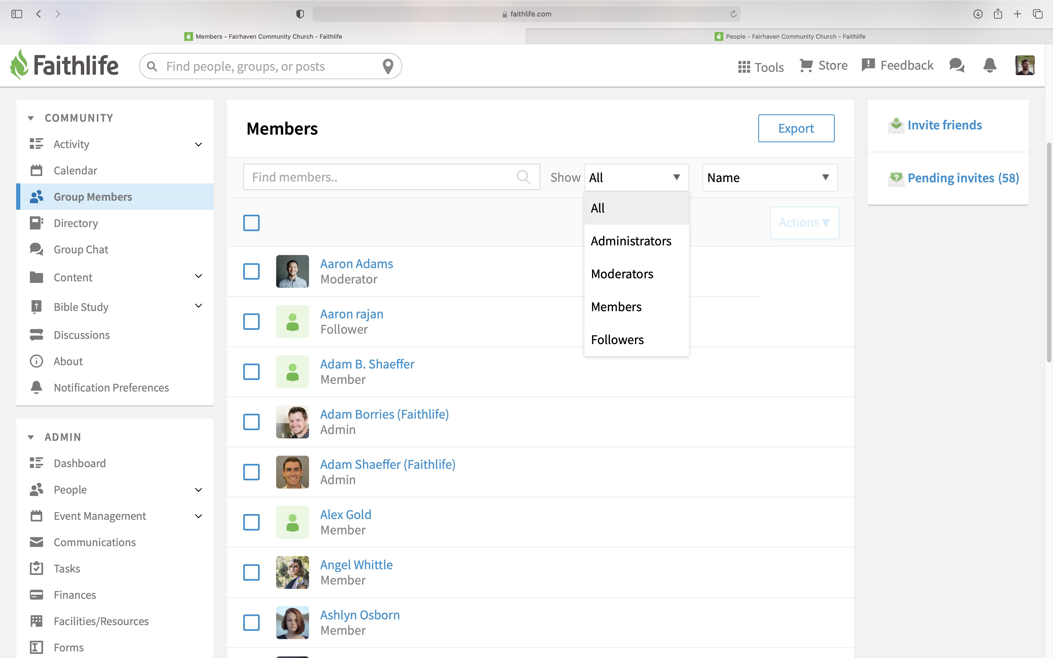Click Adam Shaeffer's profile photo
The height and width of the screenshot is (658, 1053).
(292, 472)
